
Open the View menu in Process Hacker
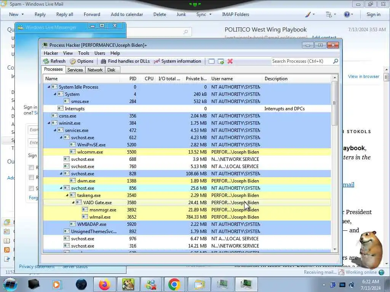coord(68,53)
